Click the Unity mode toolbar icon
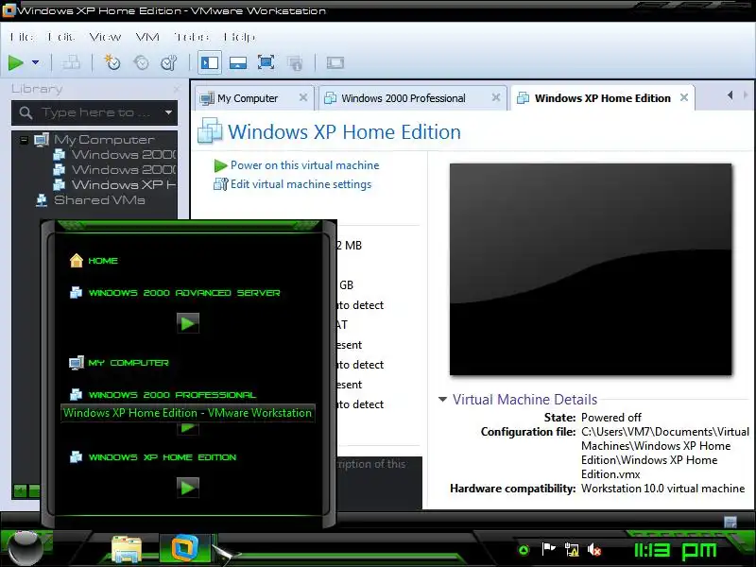This screenshot has height=567, width=756. pyautogui.click(x=295, y=62)
